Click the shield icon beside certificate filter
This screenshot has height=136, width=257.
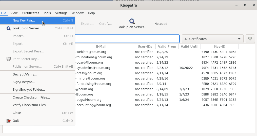250,39
